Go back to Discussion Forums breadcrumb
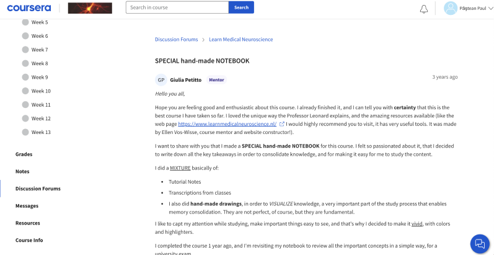Screen dimensions: 494x255 [177, 40]
